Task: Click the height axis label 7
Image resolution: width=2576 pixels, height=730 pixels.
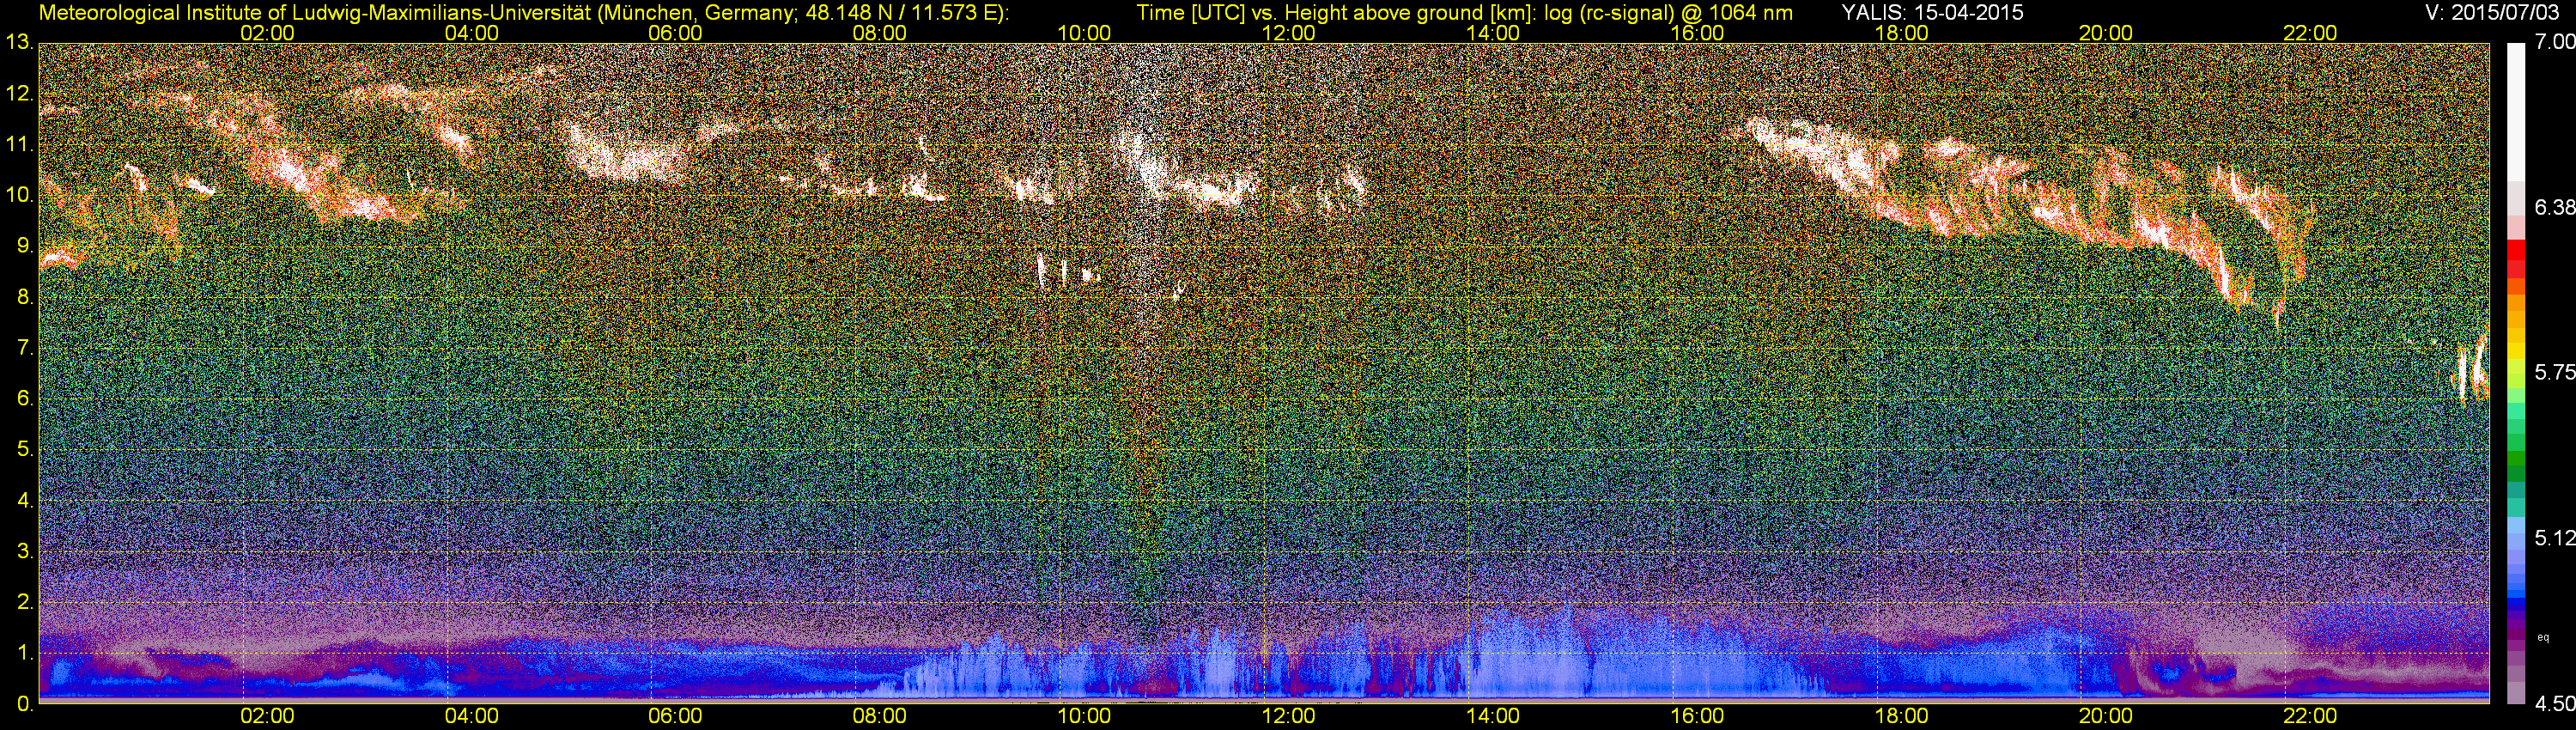Action: click(x=24, y=348)
